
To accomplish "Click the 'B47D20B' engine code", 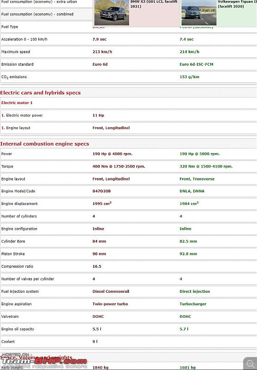I will click(x=102, y=191).
